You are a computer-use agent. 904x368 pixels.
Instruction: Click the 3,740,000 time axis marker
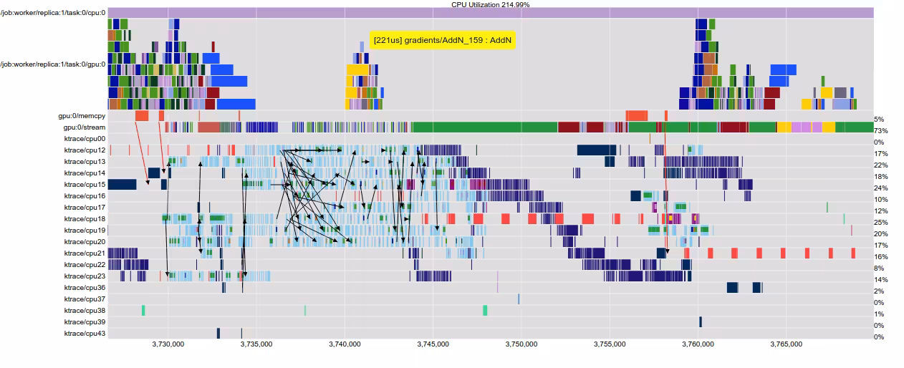pos(345,344)
